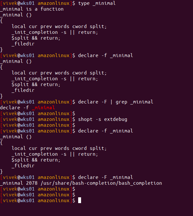The image size is (193, 216).
Task: Click the last '_filedir' line in output
Action: (x=23, y=166)
